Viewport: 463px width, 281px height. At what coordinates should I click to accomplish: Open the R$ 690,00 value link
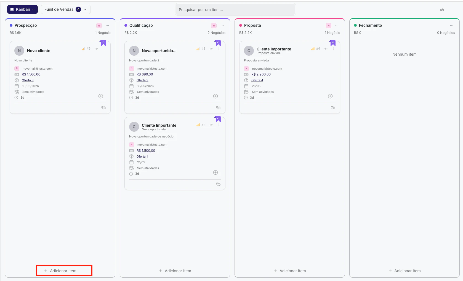(145, 74)
